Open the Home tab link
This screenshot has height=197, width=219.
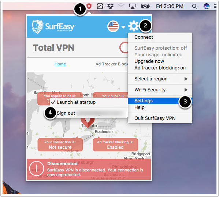click(60, 64)
